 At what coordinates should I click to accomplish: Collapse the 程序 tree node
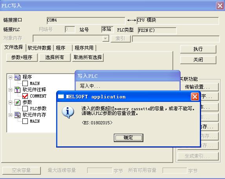point(10,78)
